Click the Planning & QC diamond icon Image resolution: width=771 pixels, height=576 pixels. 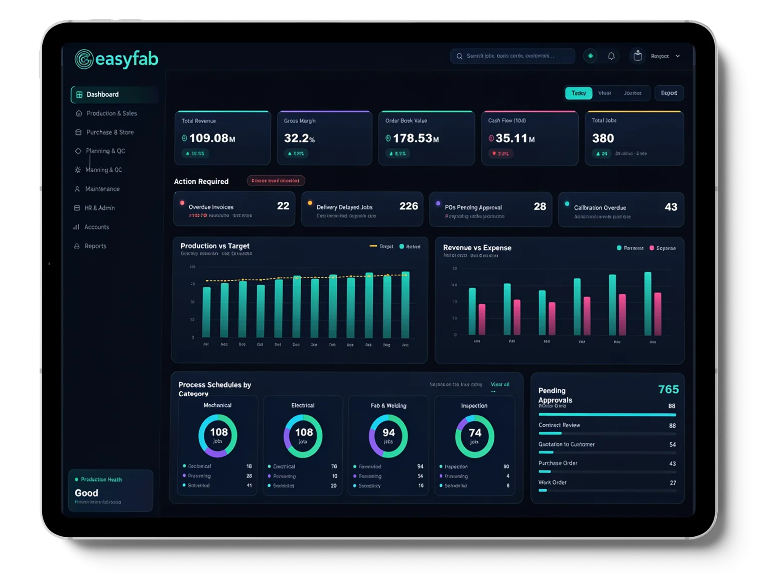[78, 151]
